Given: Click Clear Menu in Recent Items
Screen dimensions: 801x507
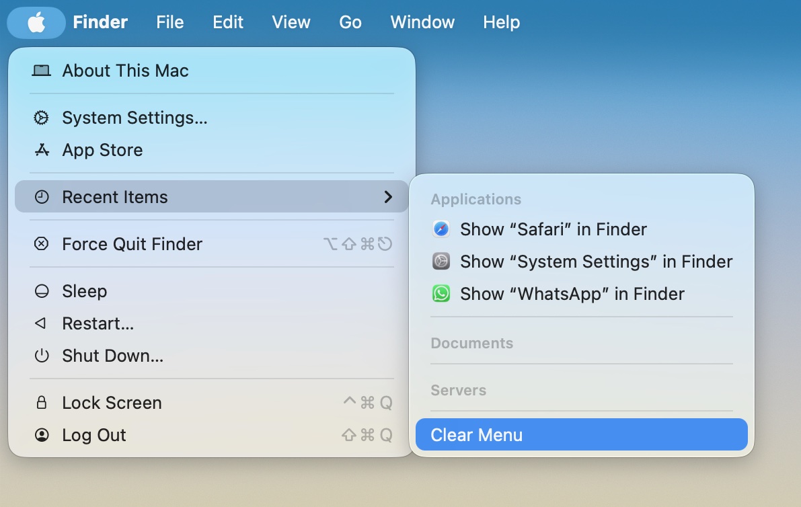Looking at the screenshot, I should pyautogui.click(x=582, y=434).
